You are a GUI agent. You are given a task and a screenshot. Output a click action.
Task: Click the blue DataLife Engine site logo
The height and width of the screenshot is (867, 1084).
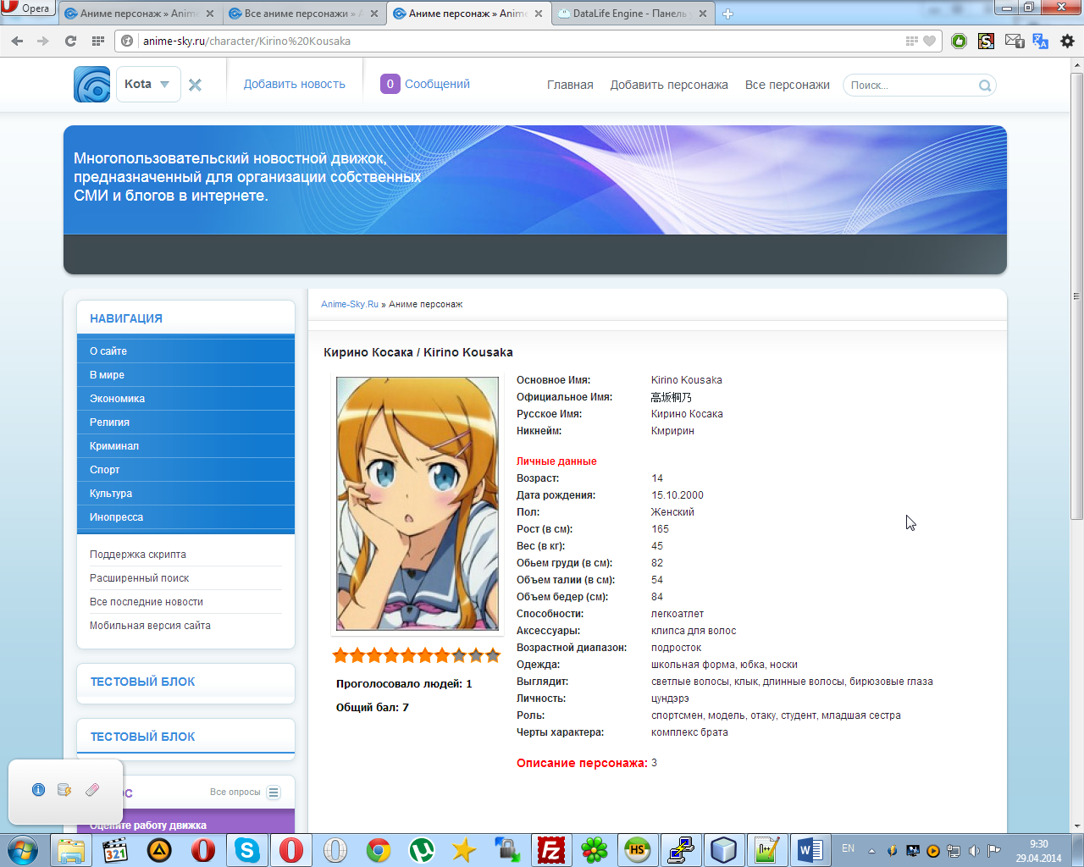tap(91, 85)
